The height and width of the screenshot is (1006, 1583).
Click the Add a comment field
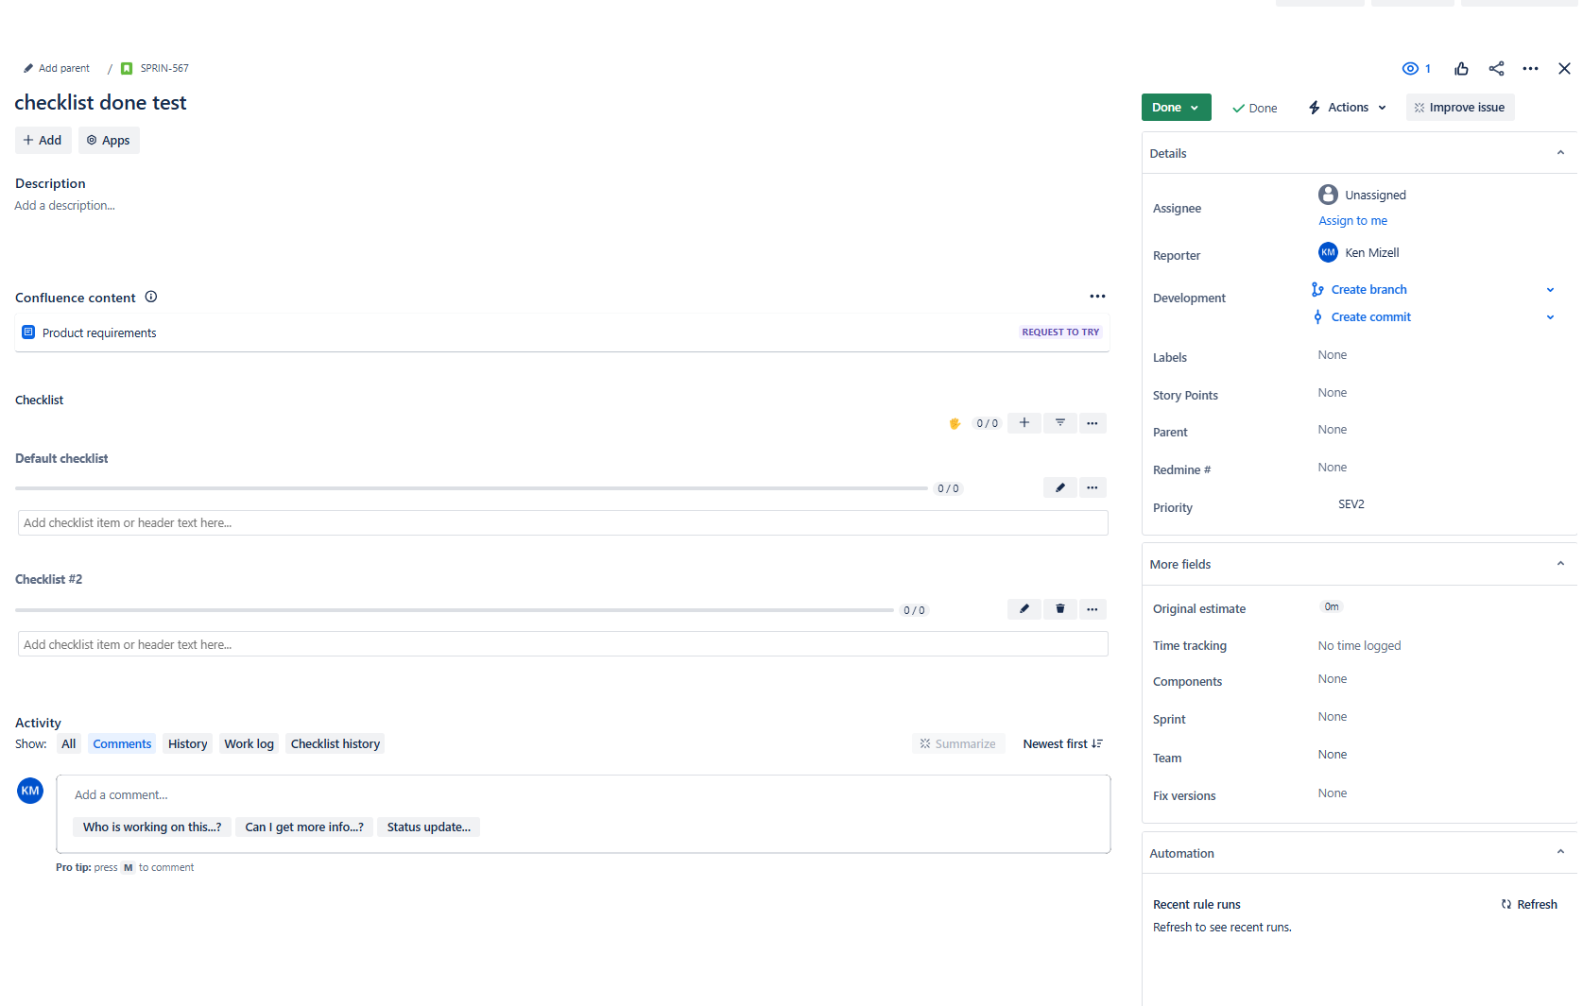378,794
